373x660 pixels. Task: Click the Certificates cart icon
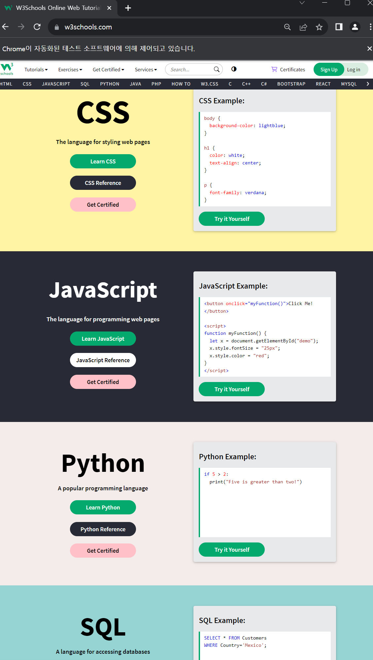coord(274,69)
